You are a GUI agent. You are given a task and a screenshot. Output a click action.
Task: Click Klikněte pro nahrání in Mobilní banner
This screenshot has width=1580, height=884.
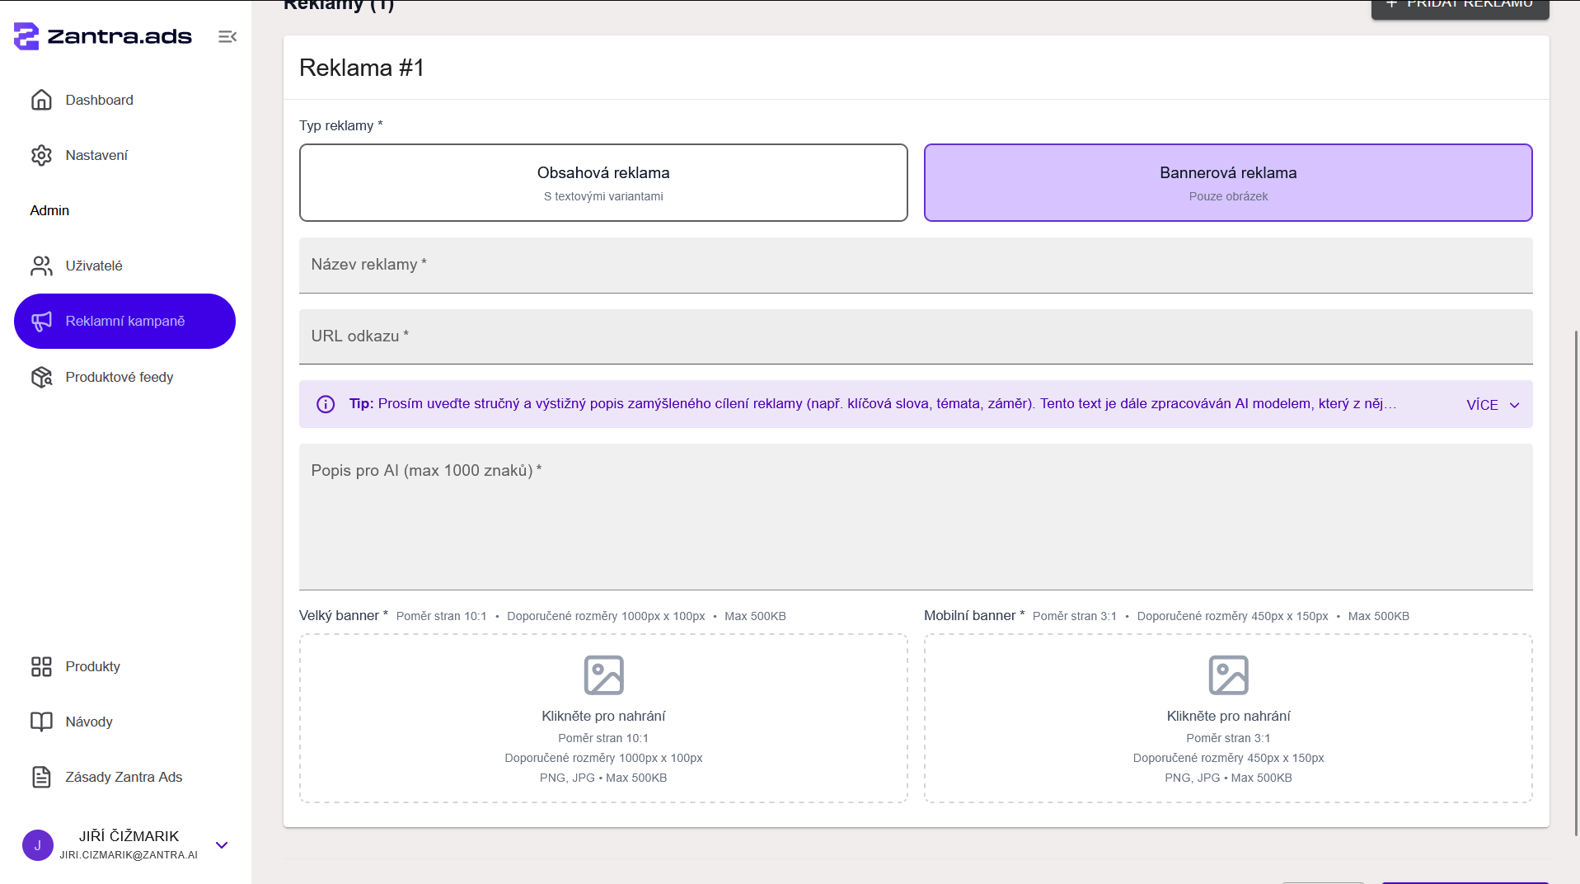tap(1228, 717)
